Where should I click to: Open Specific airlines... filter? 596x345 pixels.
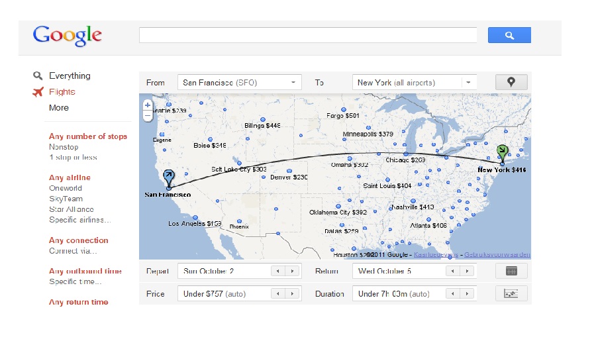pyautogui.click(x=80, y=220)
